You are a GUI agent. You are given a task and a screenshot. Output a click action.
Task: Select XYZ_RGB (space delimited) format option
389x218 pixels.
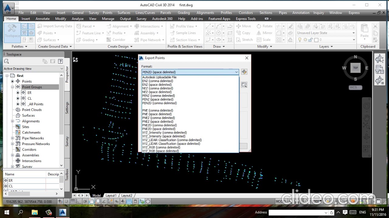[x=160, y=151]
